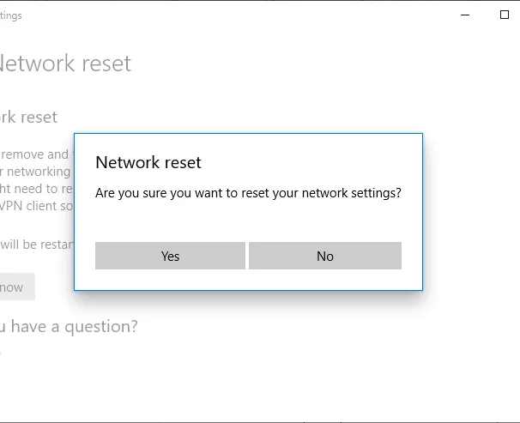Confirm the network reset with Yes
Screen dimensions: 520x423
point(170,256)
